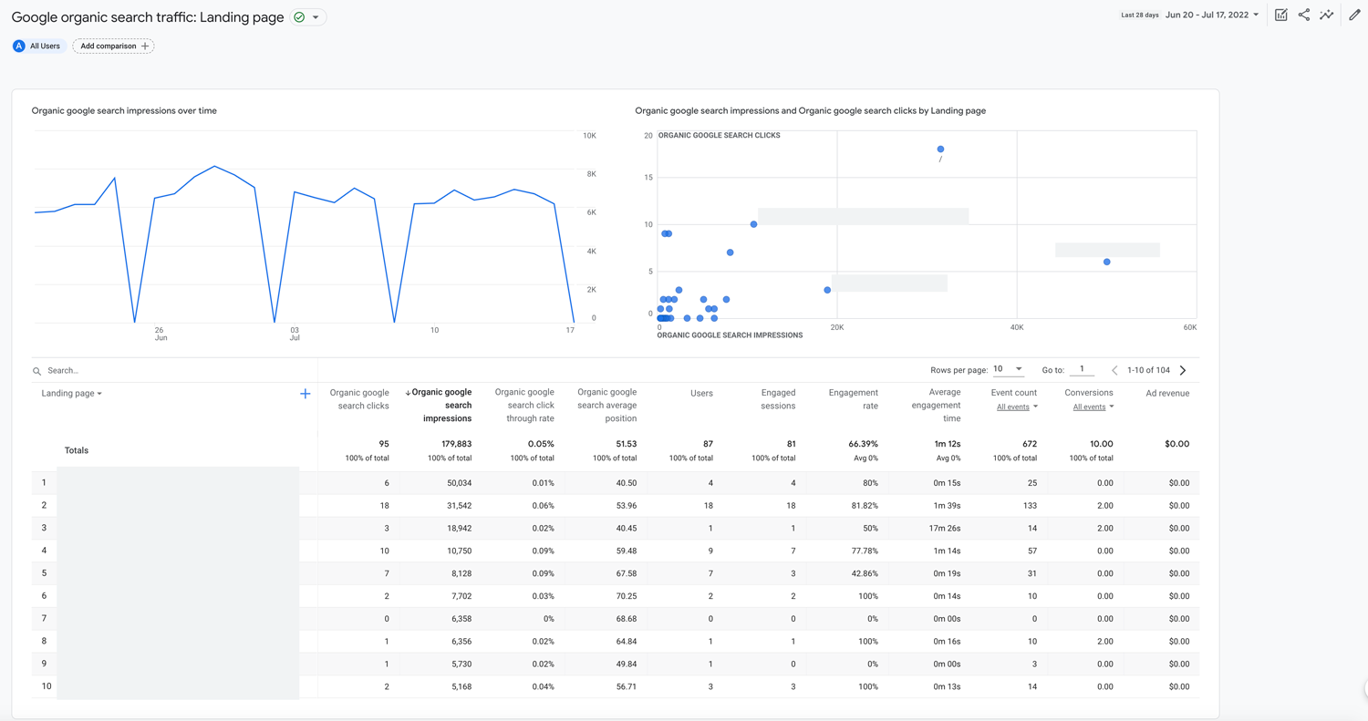Open the Insights sparkline icon
Screen dimensions: 1368x721
pyautogui.click(x=1327, y=15)
